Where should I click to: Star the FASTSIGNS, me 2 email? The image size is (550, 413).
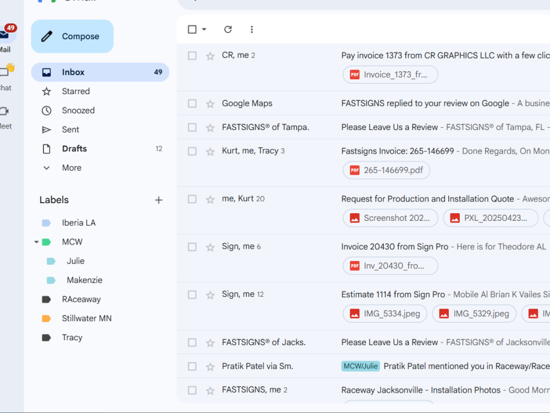click(210, 390)
